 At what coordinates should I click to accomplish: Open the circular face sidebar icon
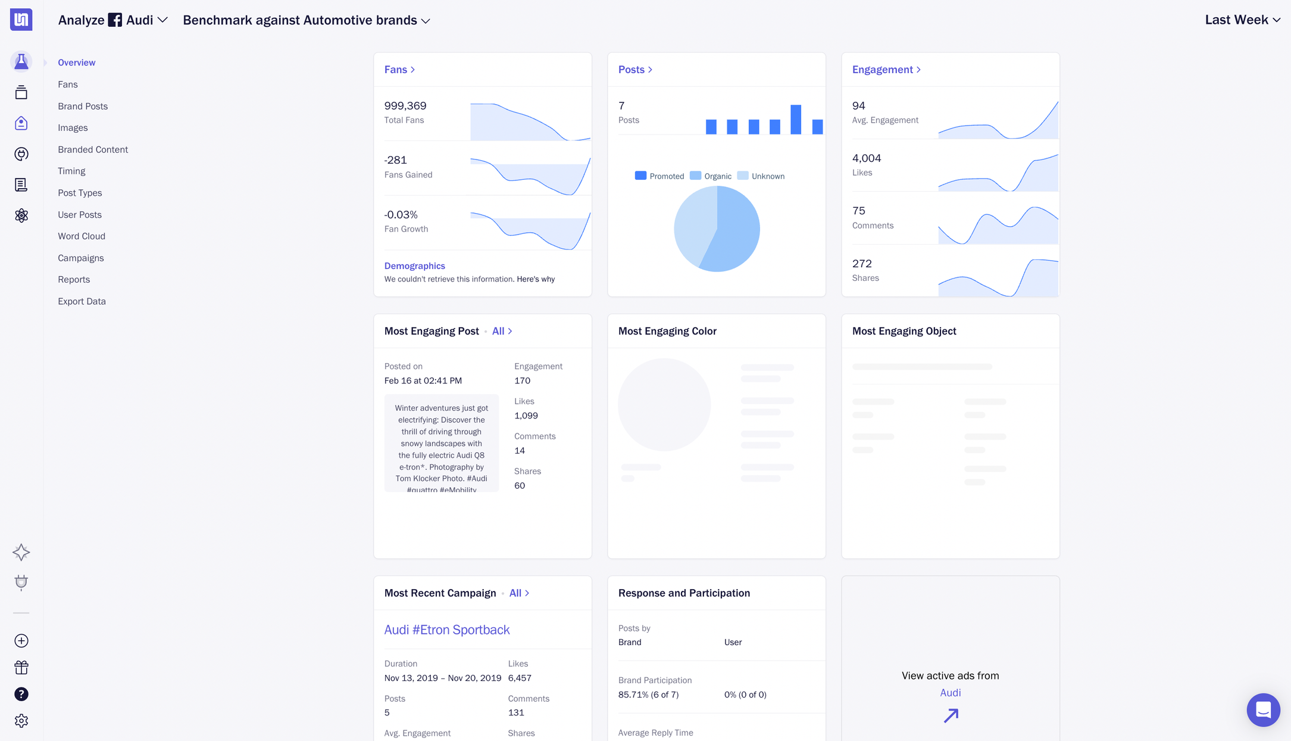coord(21,154)
